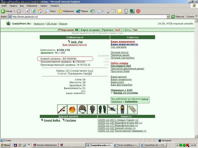The width and height of the screenshot is (198, 148).
Task: Open the Избранное menu in menu bar
Action: (x=32, y=6)
